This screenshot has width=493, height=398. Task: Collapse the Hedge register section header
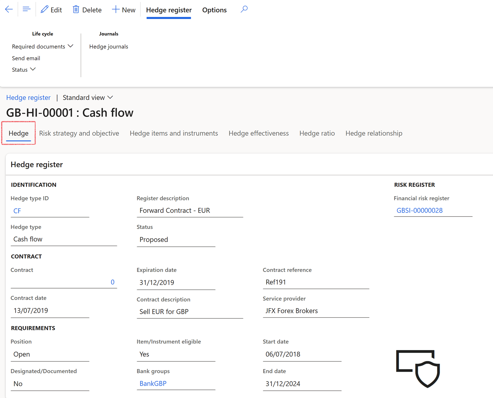point(37,164)
